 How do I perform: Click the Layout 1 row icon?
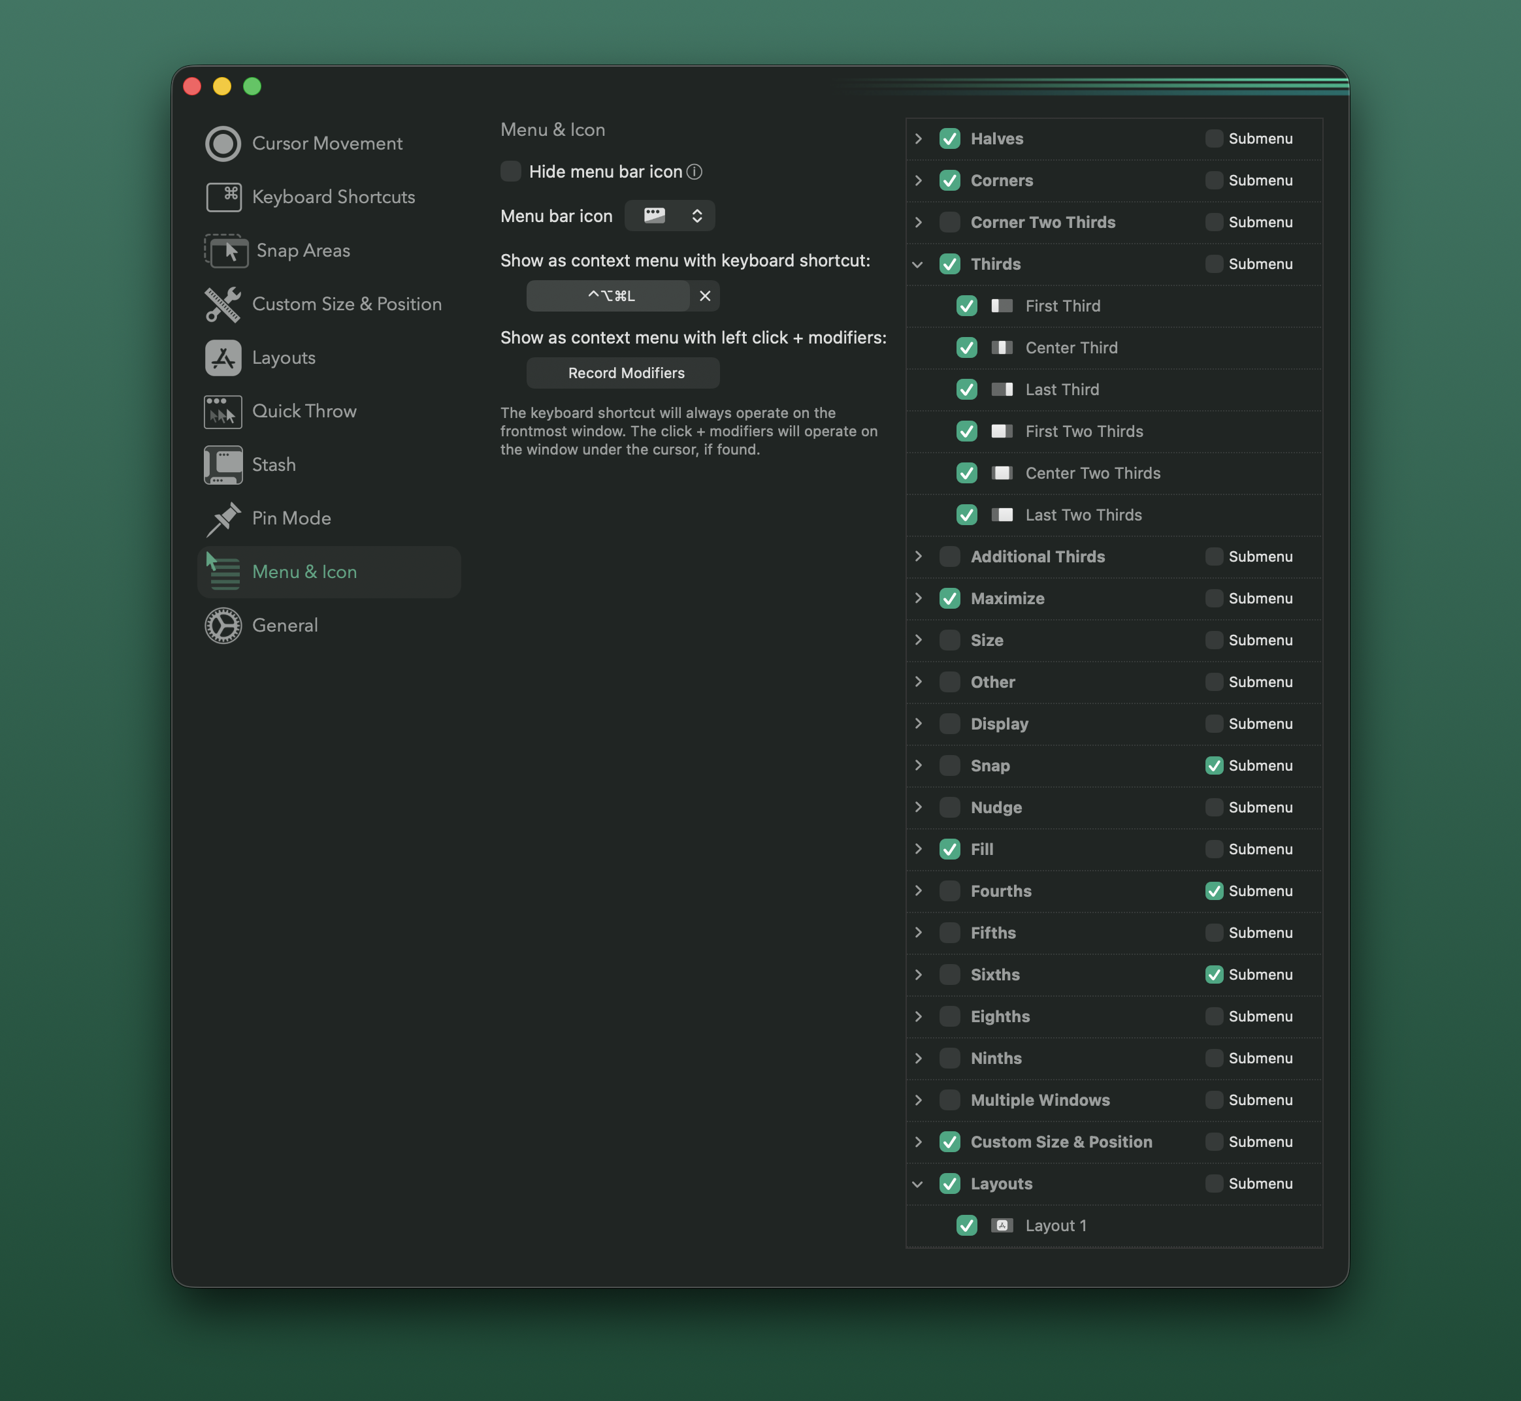1002,1225
